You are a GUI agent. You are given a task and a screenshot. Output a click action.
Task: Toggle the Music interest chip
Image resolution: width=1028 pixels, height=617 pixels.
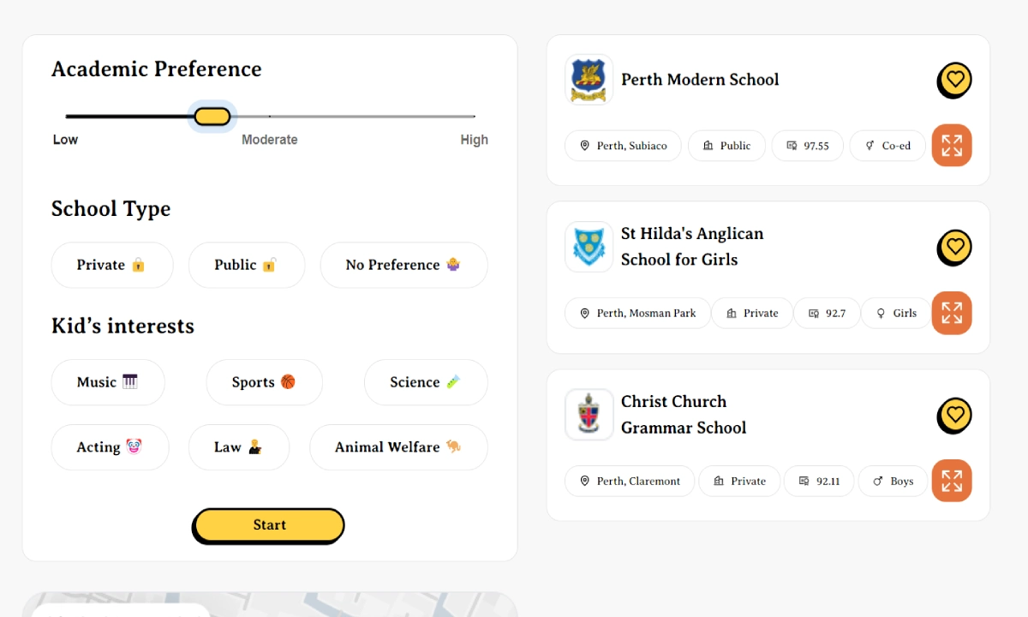tap(108, 382)
